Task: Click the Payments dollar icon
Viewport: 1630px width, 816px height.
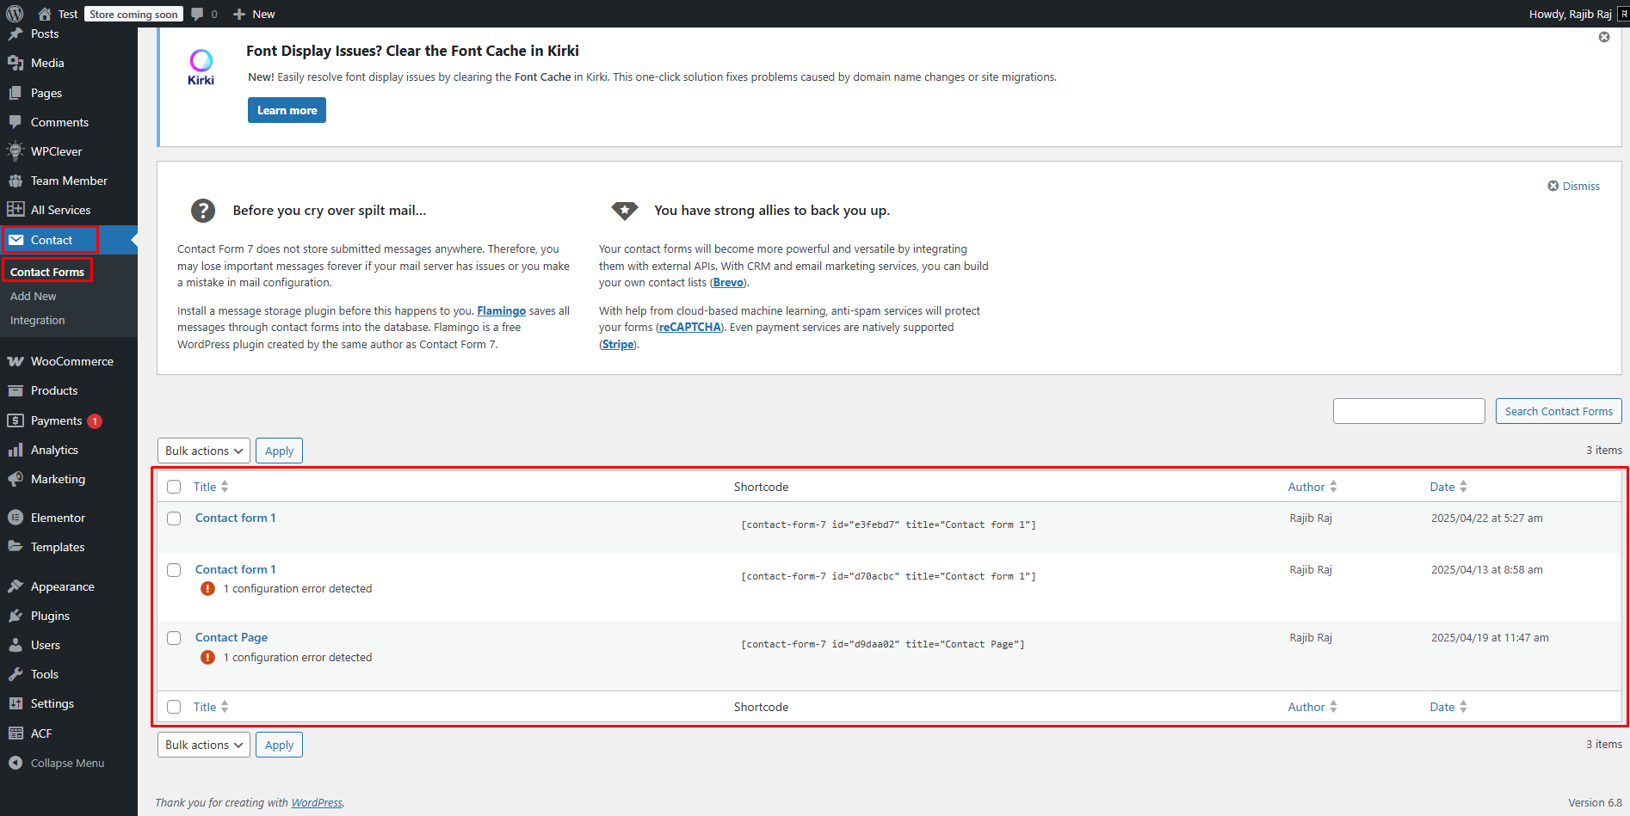Action: pos(15,420)
